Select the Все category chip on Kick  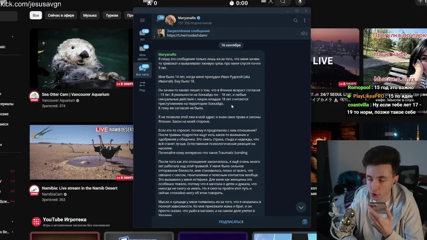(x=36, y=15)
